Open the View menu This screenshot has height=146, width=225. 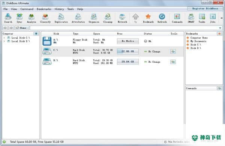pyautogui.click(x=14, y=9)
